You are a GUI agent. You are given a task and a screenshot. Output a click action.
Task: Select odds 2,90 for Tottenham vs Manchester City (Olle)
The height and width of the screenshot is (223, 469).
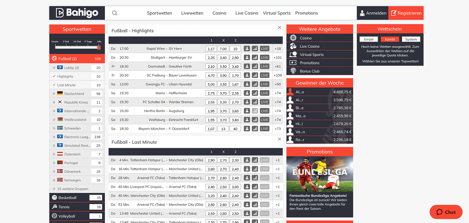point(211,160)
